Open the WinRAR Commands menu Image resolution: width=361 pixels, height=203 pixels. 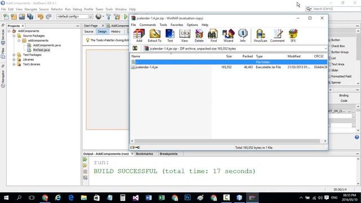(148, 25)
